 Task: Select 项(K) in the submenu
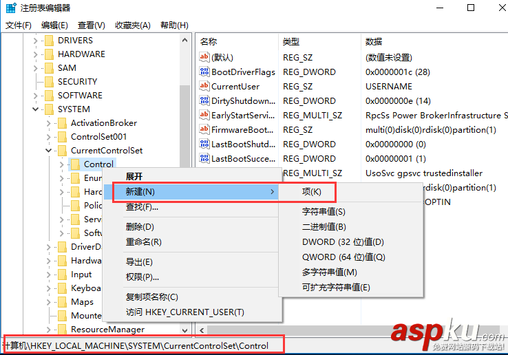(x=351, y=192)
